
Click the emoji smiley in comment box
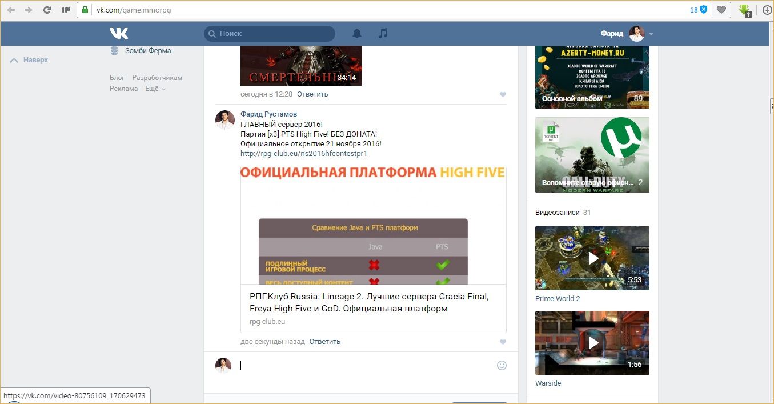(x=502, y=365)
